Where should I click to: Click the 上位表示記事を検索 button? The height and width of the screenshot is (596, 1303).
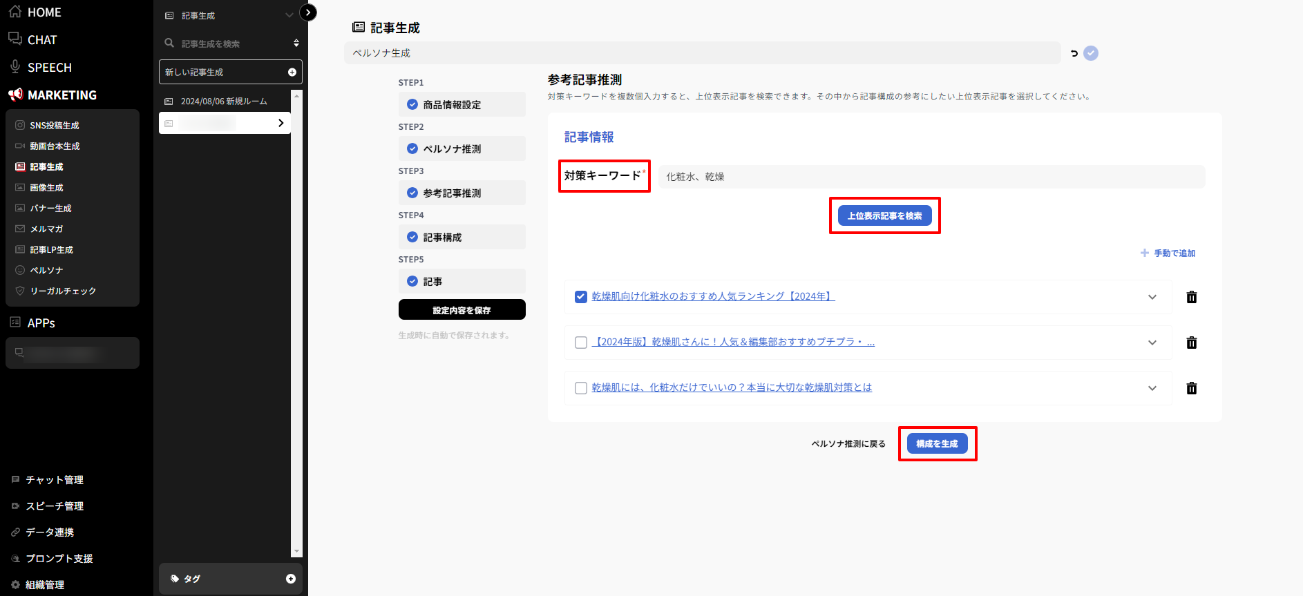884,215
